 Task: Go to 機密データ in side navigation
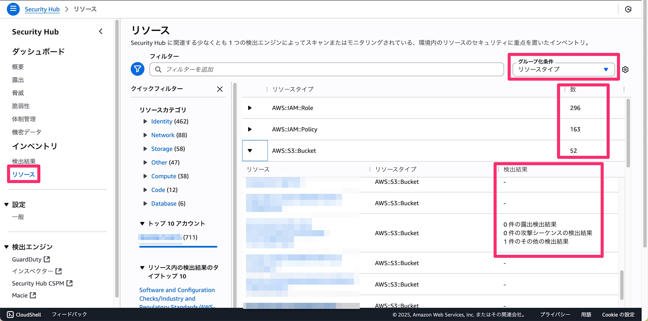[x=27, y=132]
